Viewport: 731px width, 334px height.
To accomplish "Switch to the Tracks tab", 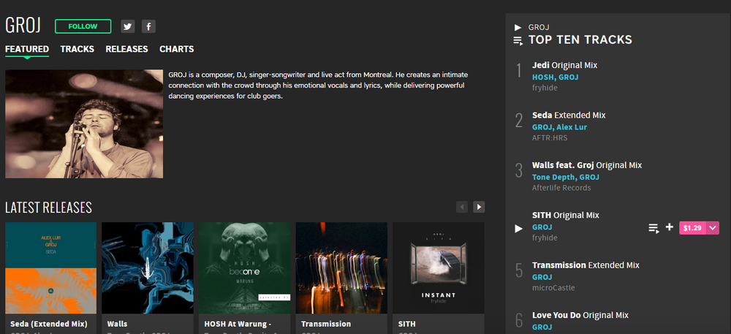I will (x=77, y=49).
